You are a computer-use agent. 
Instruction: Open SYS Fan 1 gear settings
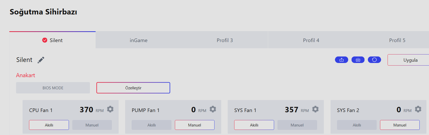click(x=315, y=109)
